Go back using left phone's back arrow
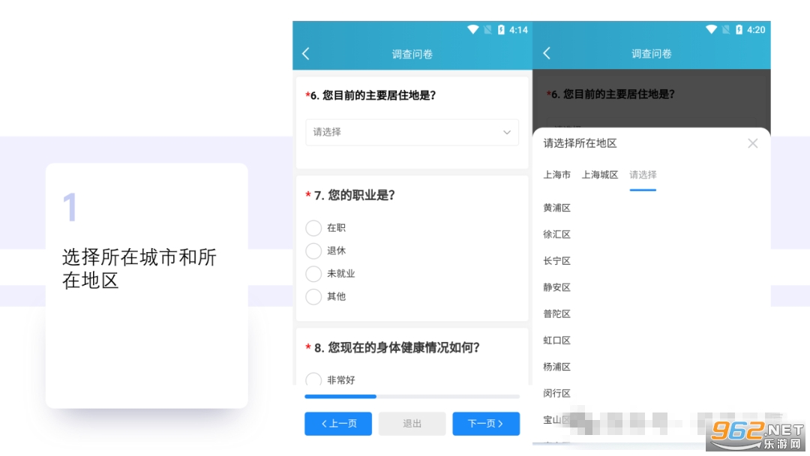 (306, 54)
